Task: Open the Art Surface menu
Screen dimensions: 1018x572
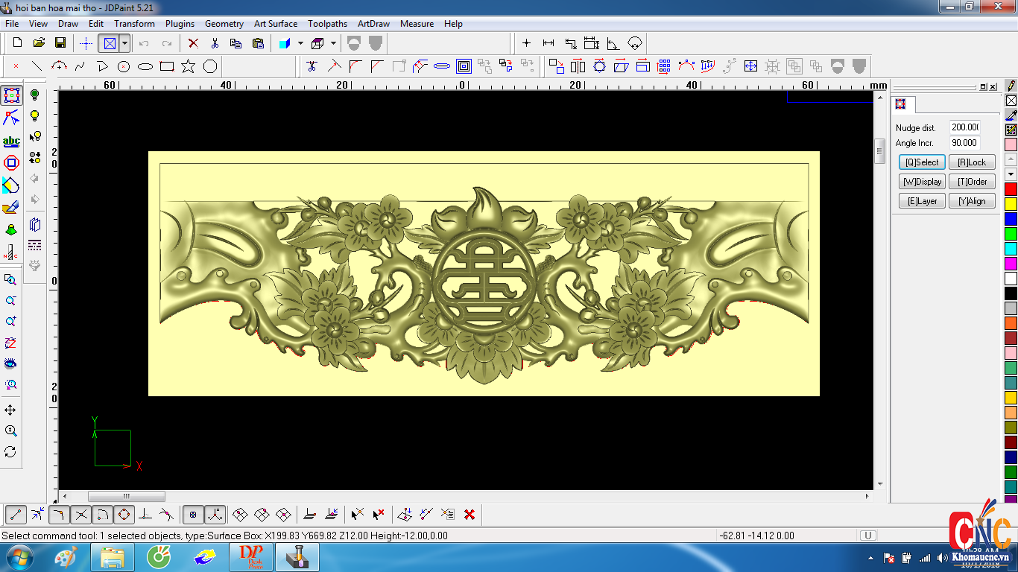Action: [x=275, y=24]
